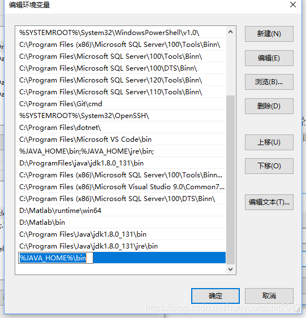Select C:\Program Files\Microsoft SQL Server\100\Tools\Binn\
Viewport: 306px width, 318px height.
121,56
